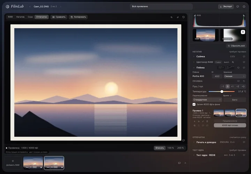Click the Сравнить button
Image resolution: width=251 pixels, height=174 pixels.
click(59, 17)
